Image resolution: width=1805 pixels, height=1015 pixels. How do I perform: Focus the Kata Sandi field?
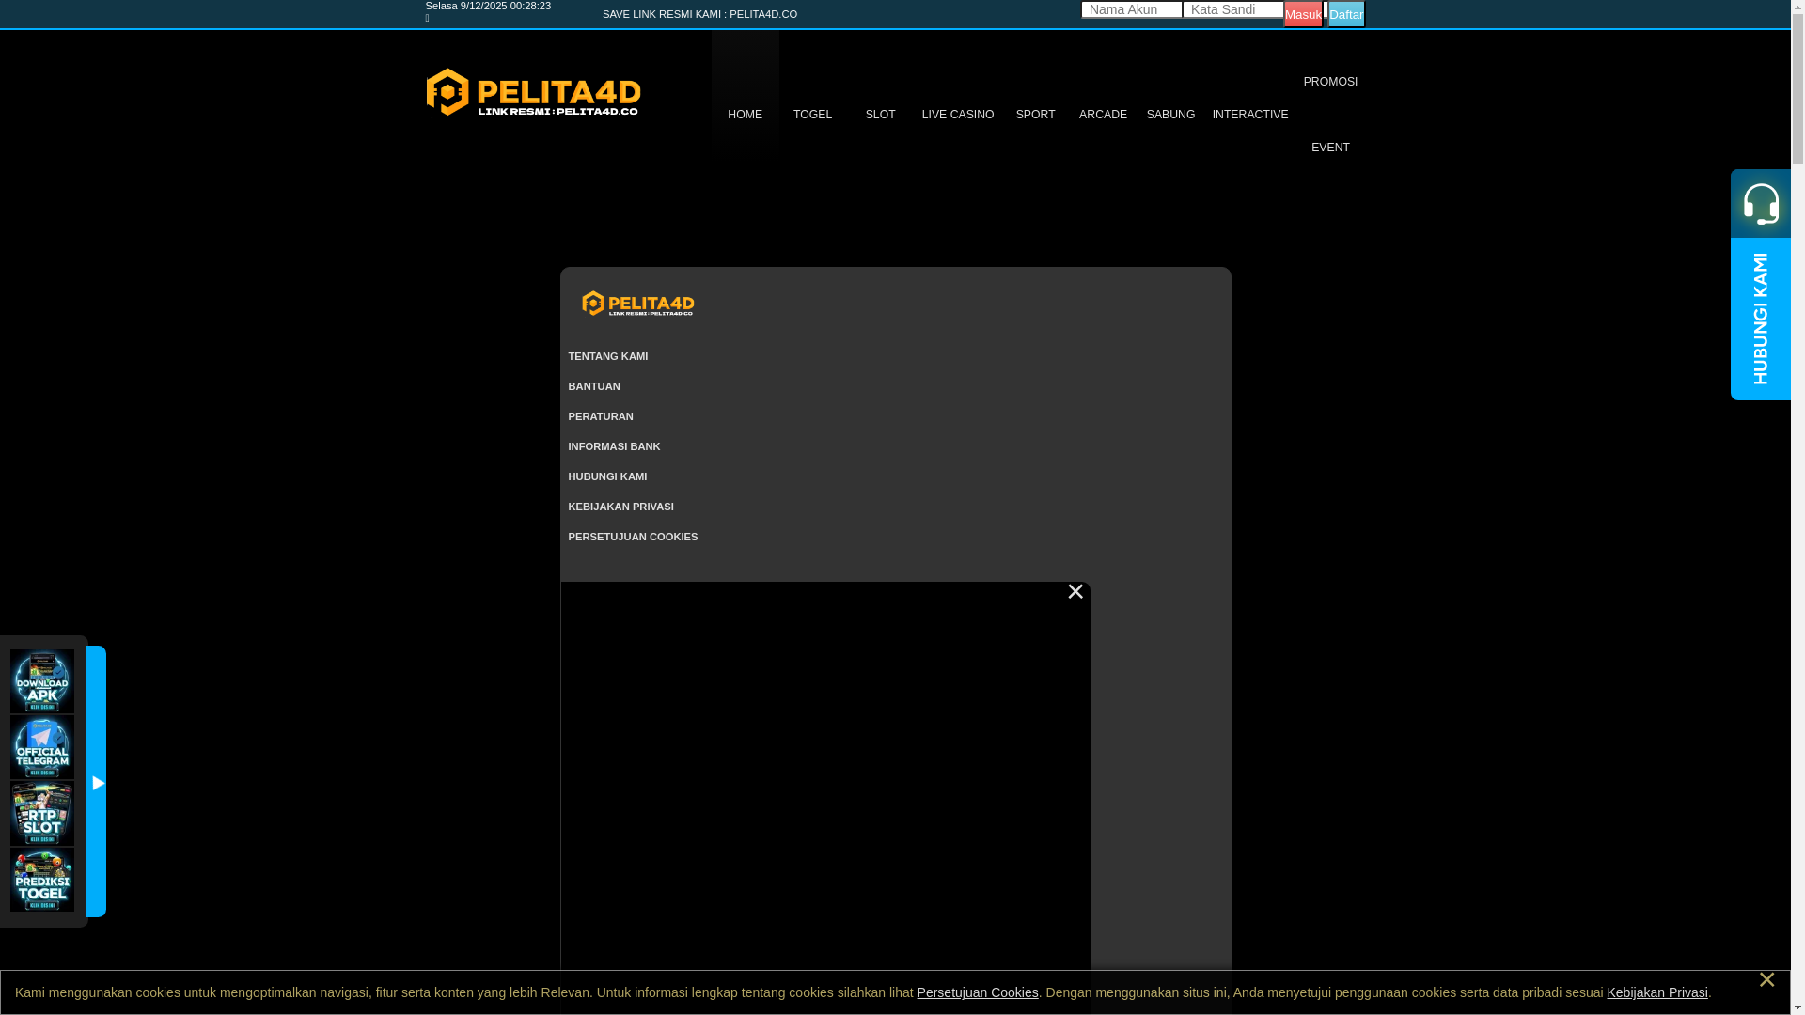(x=1233, y=9)
